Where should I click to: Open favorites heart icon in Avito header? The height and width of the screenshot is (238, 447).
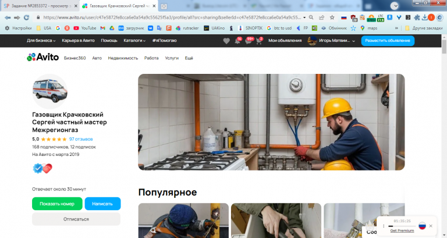[226, 41]
